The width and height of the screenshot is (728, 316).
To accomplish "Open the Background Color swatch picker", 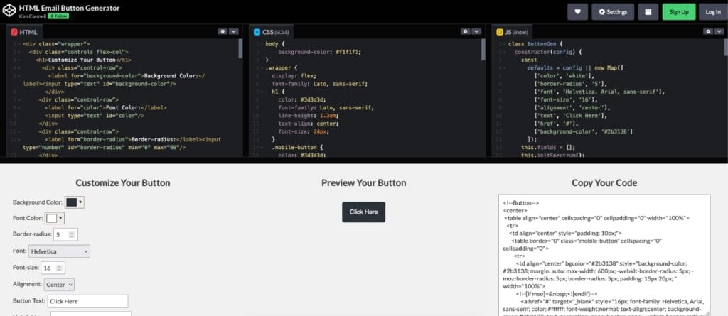I will point(74,202).
